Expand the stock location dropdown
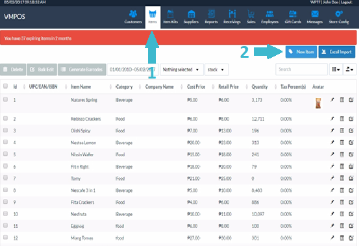 coord(216,69)
